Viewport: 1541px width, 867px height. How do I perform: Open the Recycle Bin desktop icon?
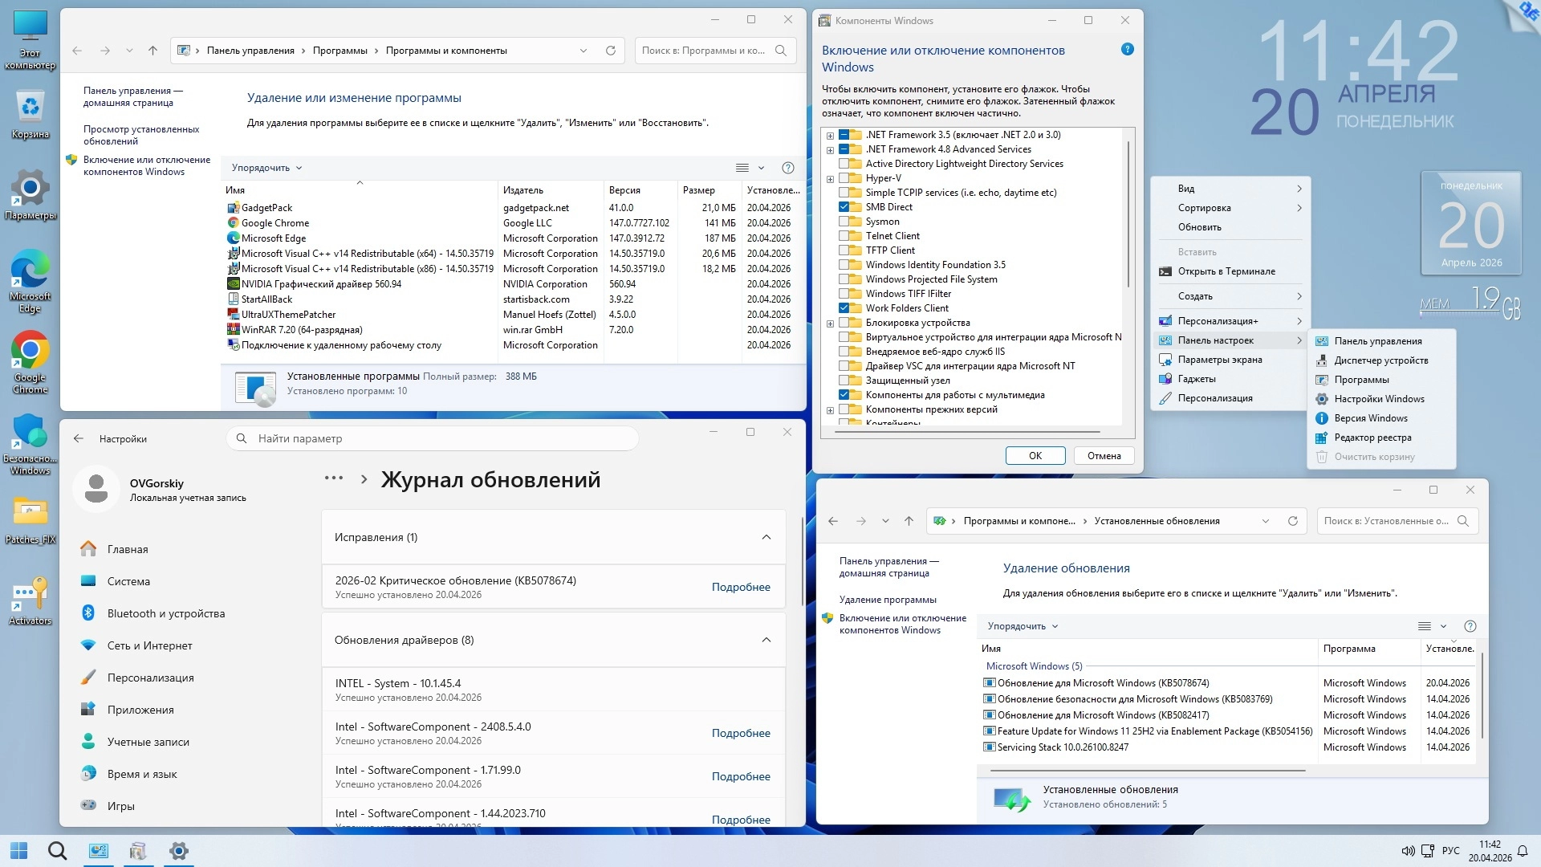(30, 108)
